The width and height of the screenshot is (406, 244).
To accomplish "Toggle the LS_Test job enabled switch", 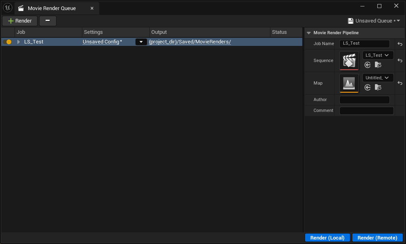I will [7, 42].
